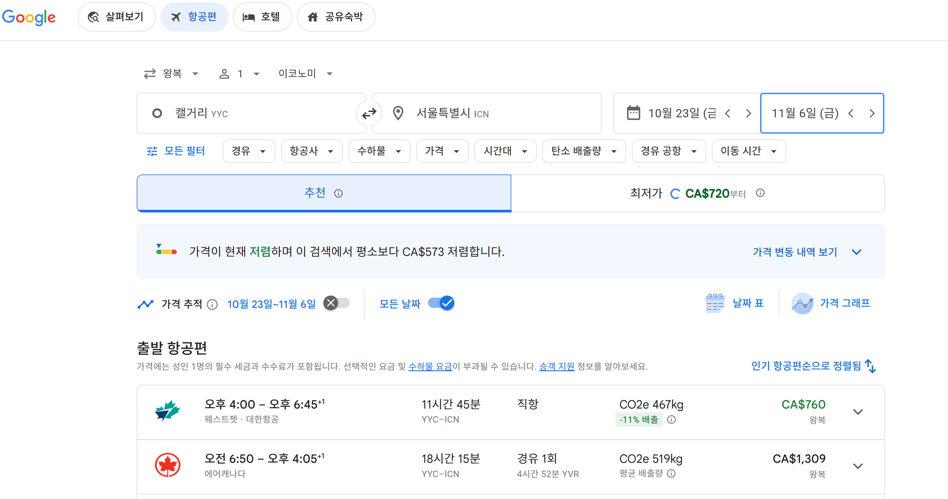Open the 수하물 baggage filter
The height and width of the screenshot is (499, 948).
(x=379, y=151)
